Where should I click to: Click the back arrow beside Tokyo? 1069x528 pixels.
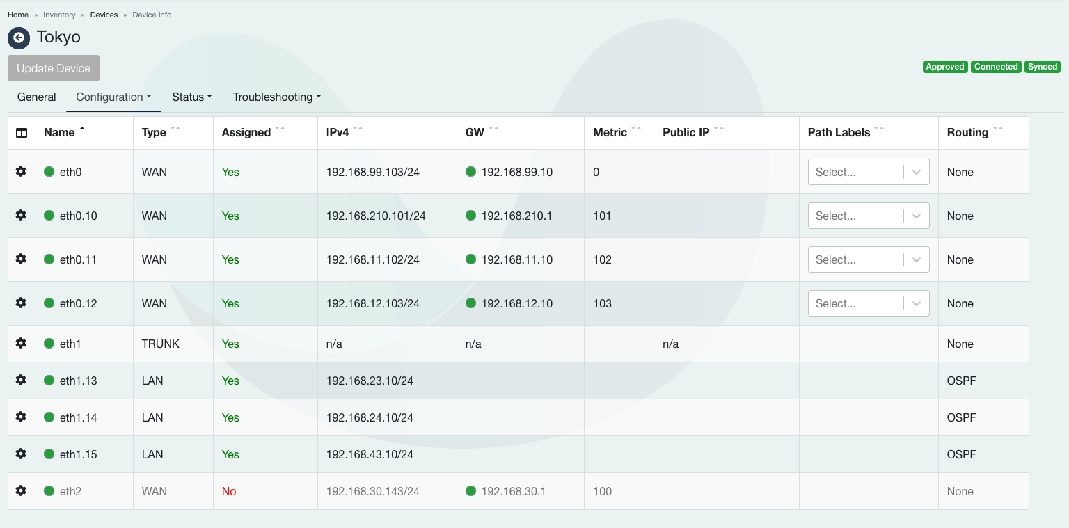[x=19, y=38]
